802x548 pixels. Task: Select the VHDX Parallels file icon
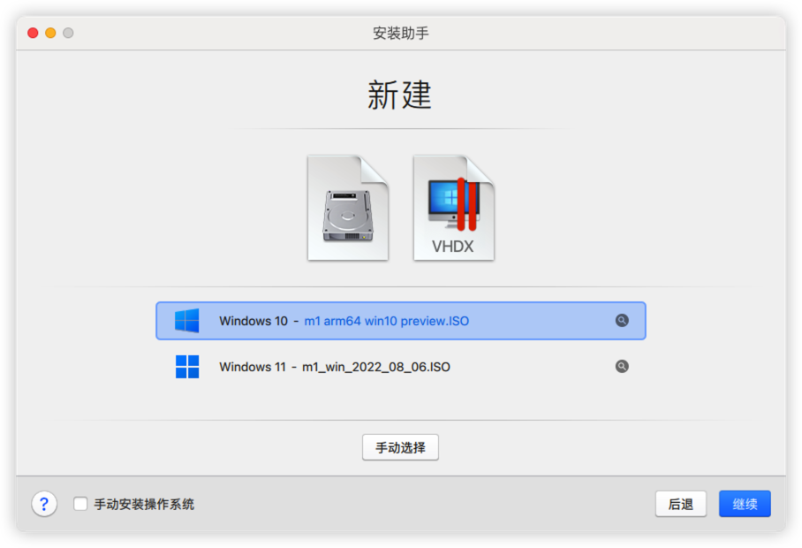click(x=454, y=208)
